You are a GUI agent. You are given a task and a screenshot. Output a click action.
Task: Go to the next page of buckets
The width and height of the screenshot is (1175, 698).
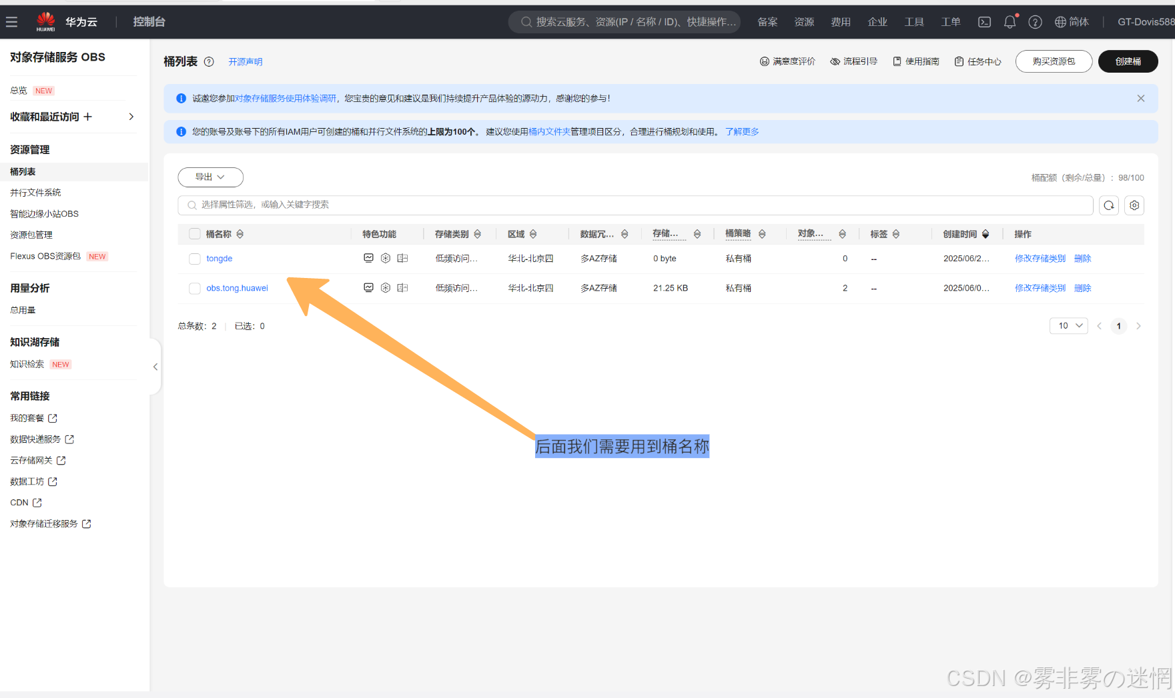[1138, 326]
